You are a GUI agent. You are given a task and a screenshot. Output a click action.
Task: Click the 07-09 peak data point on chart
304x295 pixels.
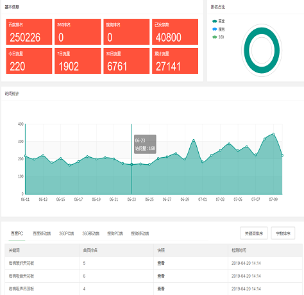click(273, 134)
